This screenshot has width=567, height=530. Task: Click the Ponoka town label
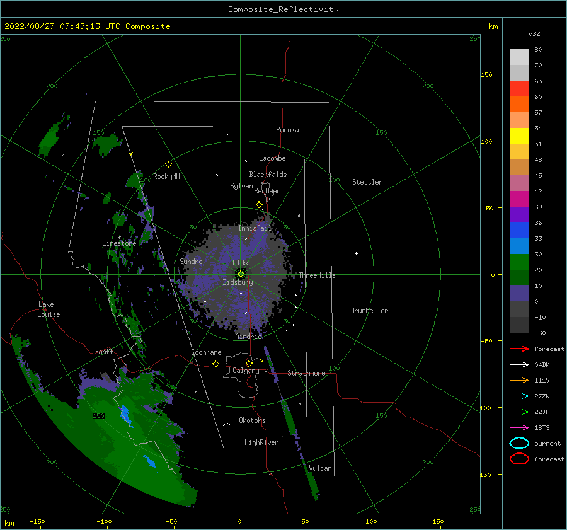click(x=287, y=130)
